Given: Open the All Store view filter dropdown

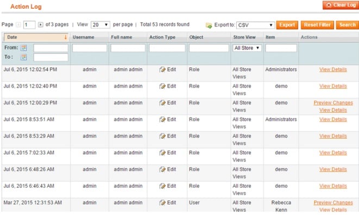Looking at the screenshot, I should pyautogui.click(x=247, y=48).
